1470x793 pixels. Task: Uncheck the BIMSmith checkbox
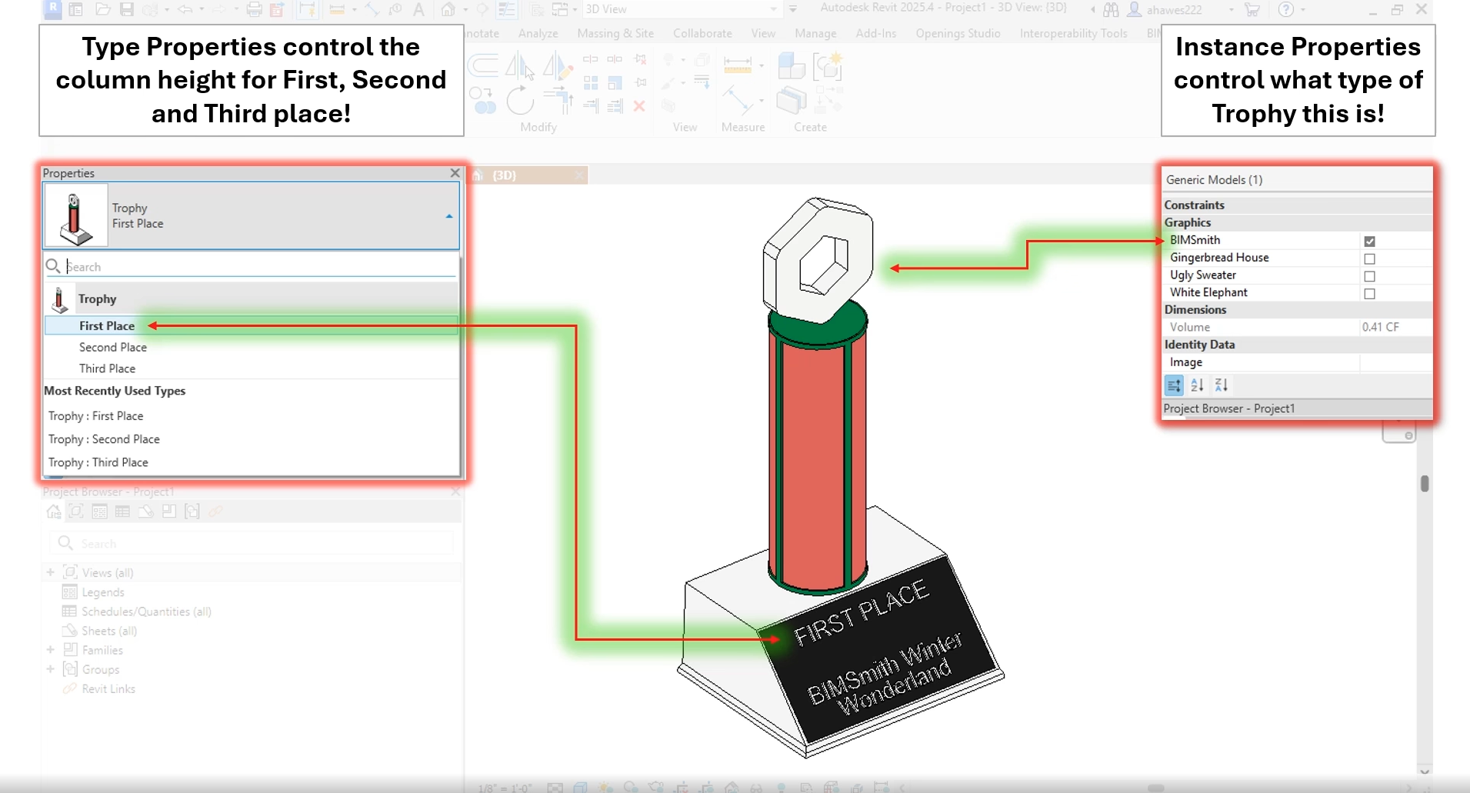click(1369, 241)
